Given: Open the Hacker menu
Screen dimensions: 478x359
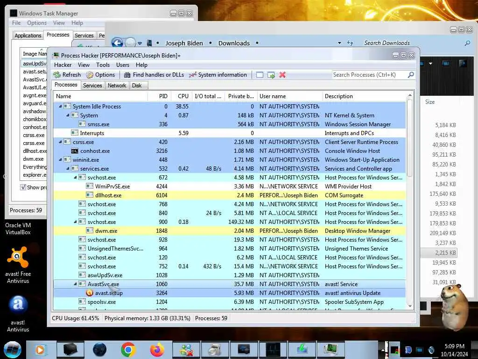Looking at the screenshot, I should click(63, 65).
